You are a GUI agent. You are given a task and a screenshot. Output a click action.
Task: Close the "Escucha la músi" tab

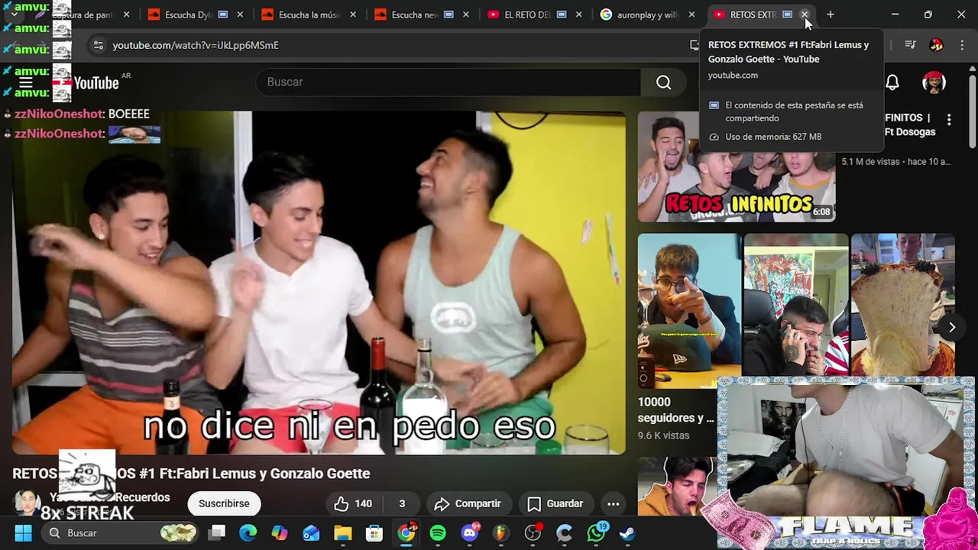352,15
